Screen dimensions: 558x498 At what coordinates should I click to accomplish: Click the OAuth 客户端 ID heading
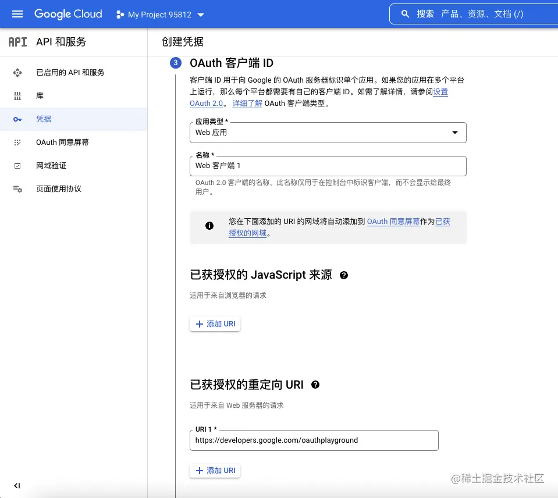click(232, 63)
